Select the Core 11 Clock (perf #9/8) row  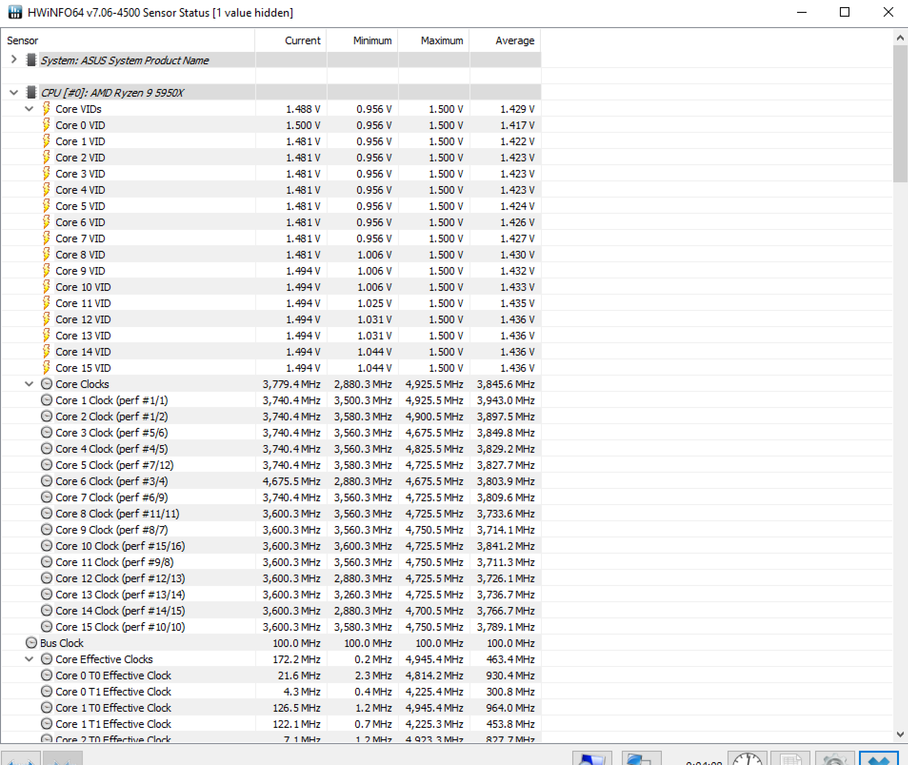(x=270, y=562)
